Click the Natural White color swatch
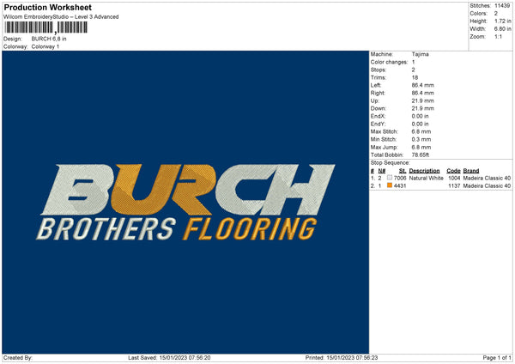This screenshot has width=515, height=364. (x=390, y=178)
